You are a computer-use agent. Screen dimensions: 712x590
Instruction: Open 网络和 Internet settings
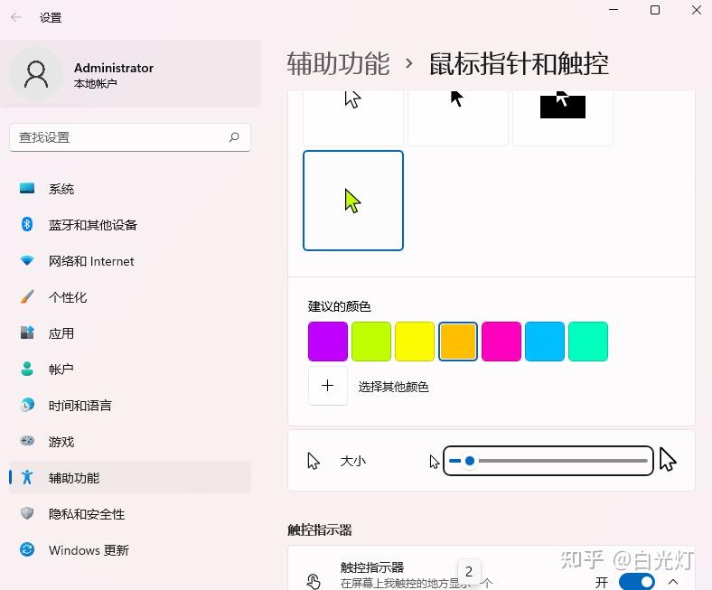pos(90,261)
